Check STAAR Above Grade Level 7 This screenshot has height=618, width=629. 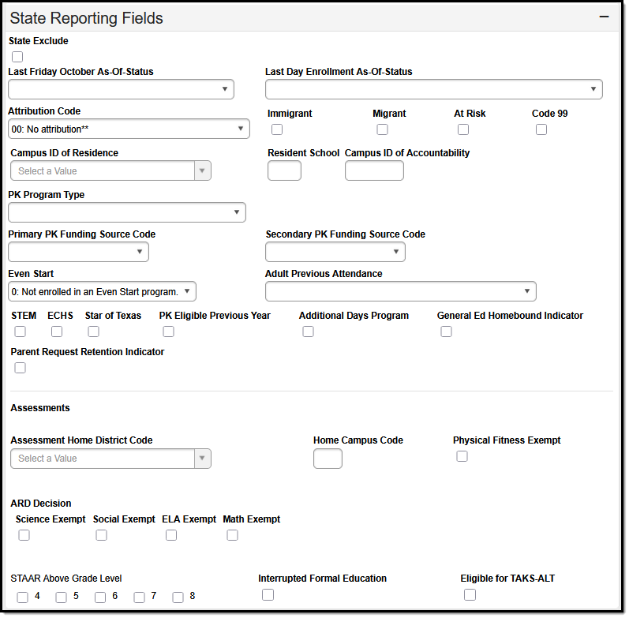pyautogui.click(x=139, y=597)
